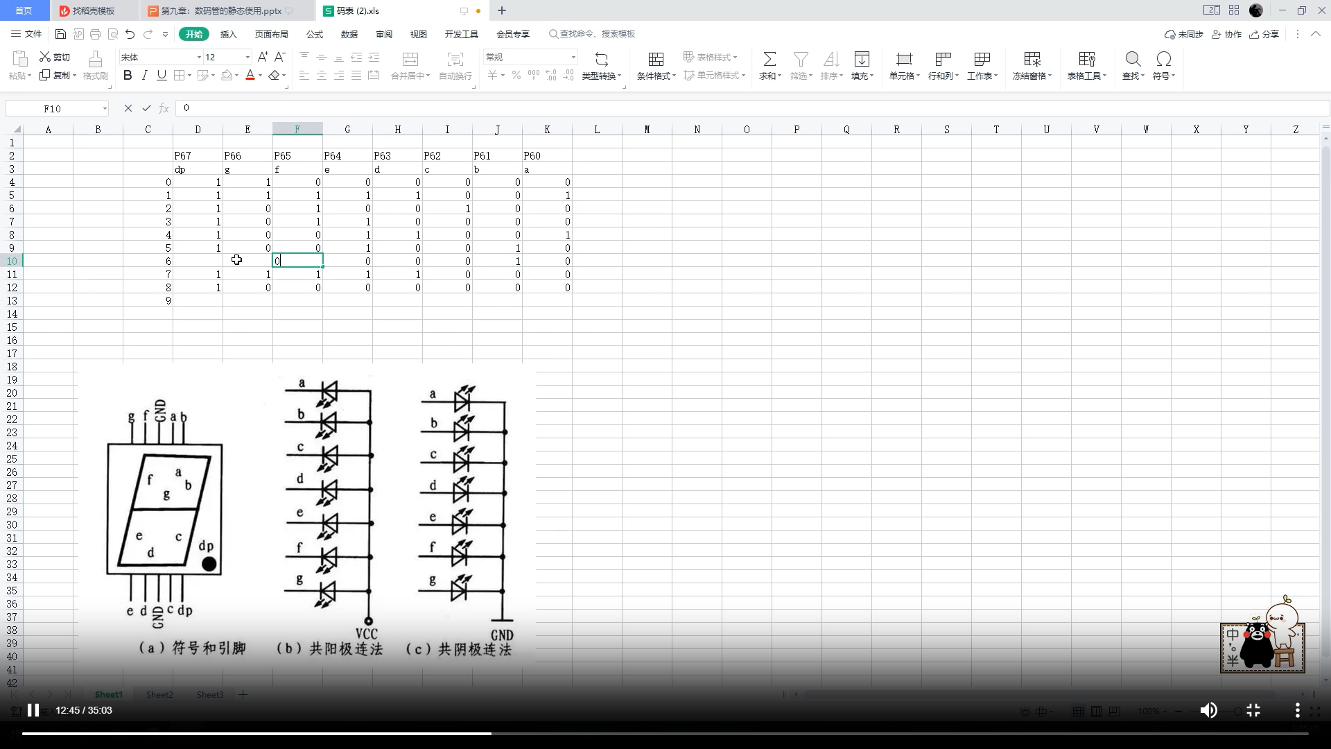The width and height of the screenshot is (1331, 749).
Task: Click the Undo arrow icon
Action: 130,34
